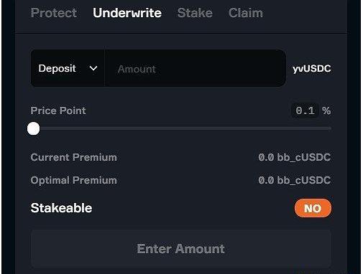
Task: Open the Stake tab
Action: 195,13
